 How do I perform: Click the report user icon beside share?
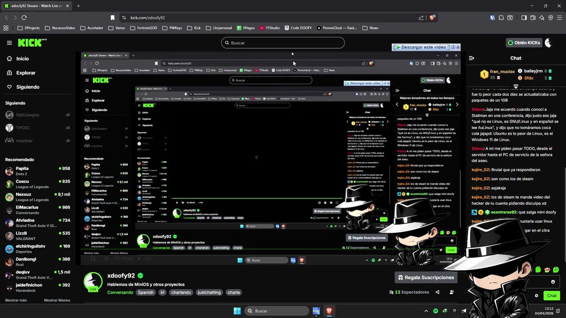coord(451,292)
